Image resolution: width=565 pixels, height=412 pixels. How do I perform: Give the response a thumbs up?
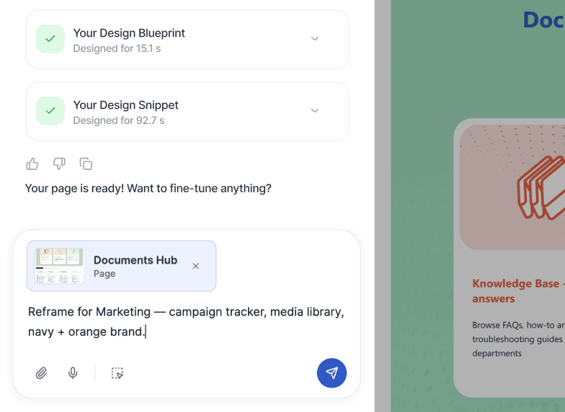[32, 164]
